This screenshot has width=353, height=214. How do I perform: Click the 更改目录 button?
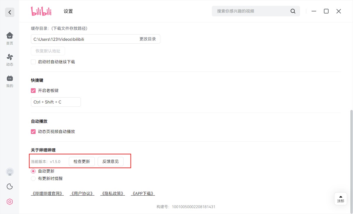(148, 39)
